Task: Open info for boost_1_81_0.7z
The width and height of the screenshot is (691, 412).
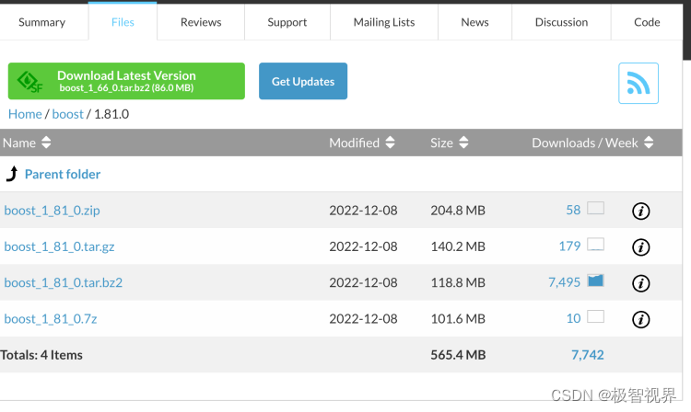Action: click(x=640, y=319)
